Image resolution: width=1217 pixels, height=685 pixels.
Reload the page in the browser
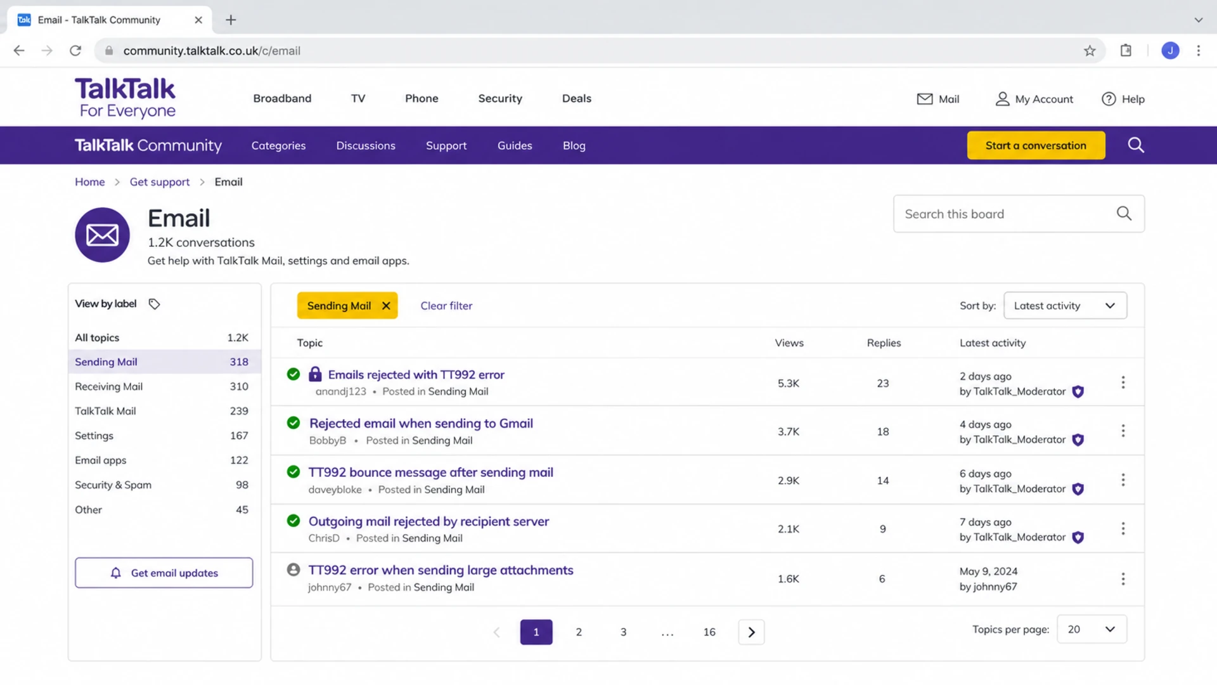(x=75, y=51)
